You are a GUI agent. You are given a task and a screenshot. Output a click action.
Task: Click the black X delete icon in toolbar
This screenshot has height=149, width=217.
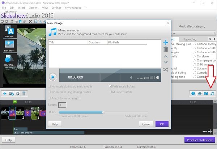30,21
